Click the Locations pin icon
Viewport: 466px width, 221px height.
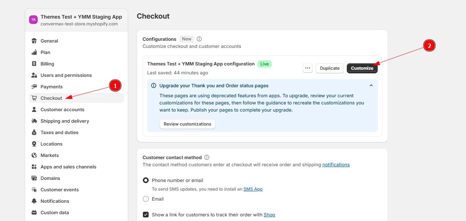point(34,144)
